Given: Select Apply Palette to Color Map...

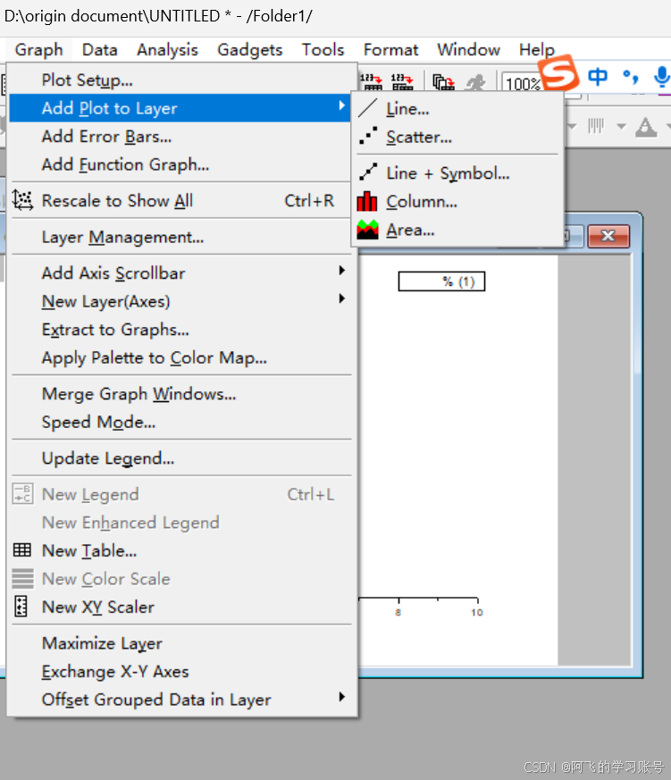Looking at the screenshot, I should click(x=180, y=358).
